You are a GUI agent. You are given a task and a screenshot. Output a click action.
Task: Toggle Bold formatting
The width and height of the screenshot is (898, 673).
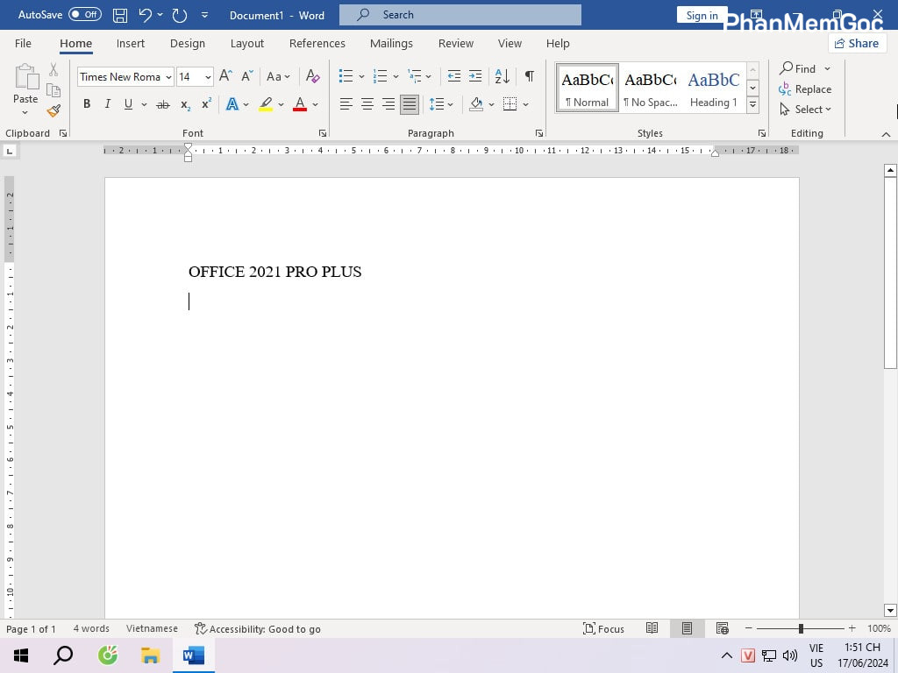click(87, 104)
